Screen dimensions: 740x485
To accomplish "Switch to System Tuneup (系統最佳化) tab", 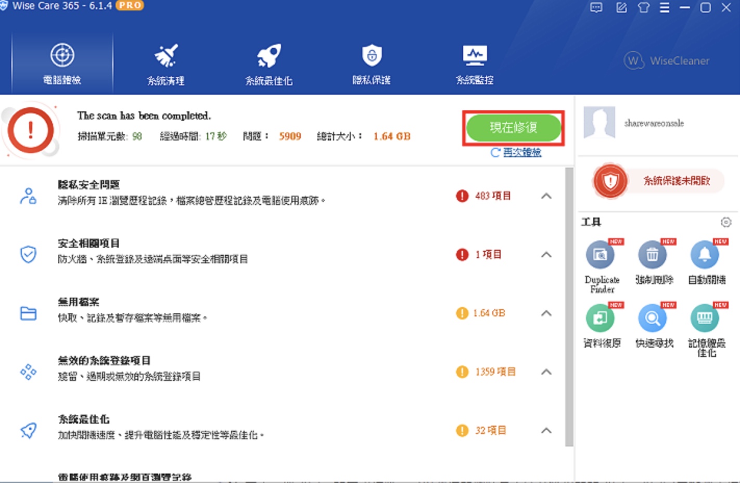I will coord(269,63).
